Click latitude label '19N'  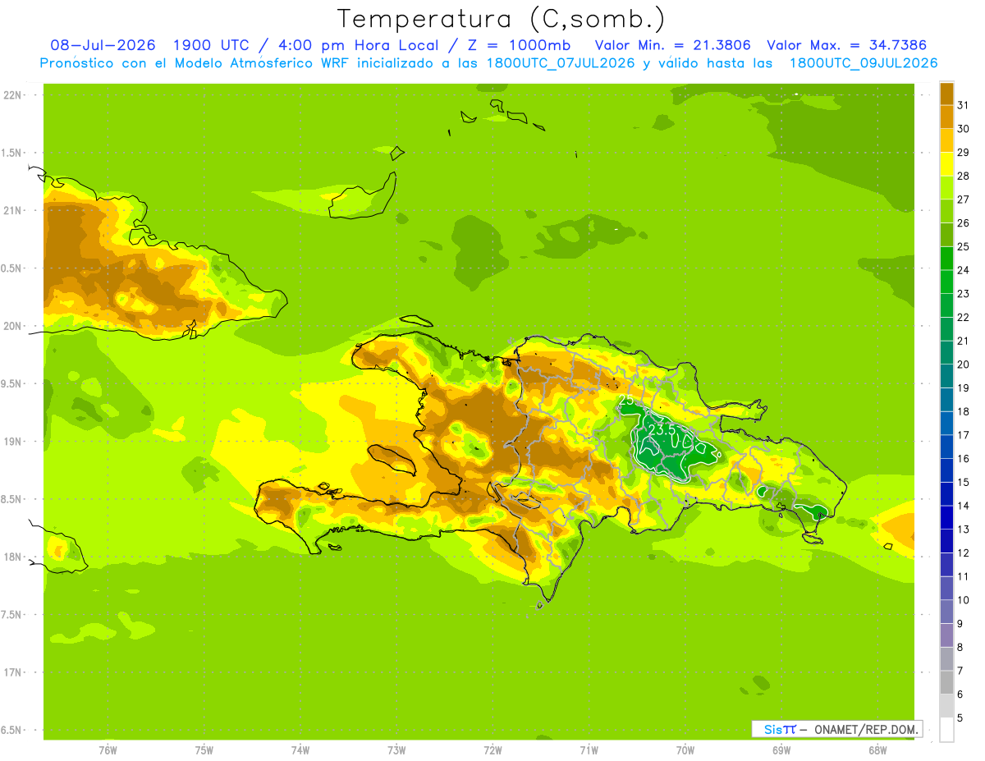coord(12,441)
